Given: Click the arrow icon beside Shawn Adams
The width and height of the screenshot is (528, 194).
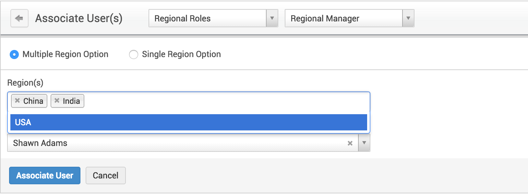Looking at the screenshot, I should 364,143.
